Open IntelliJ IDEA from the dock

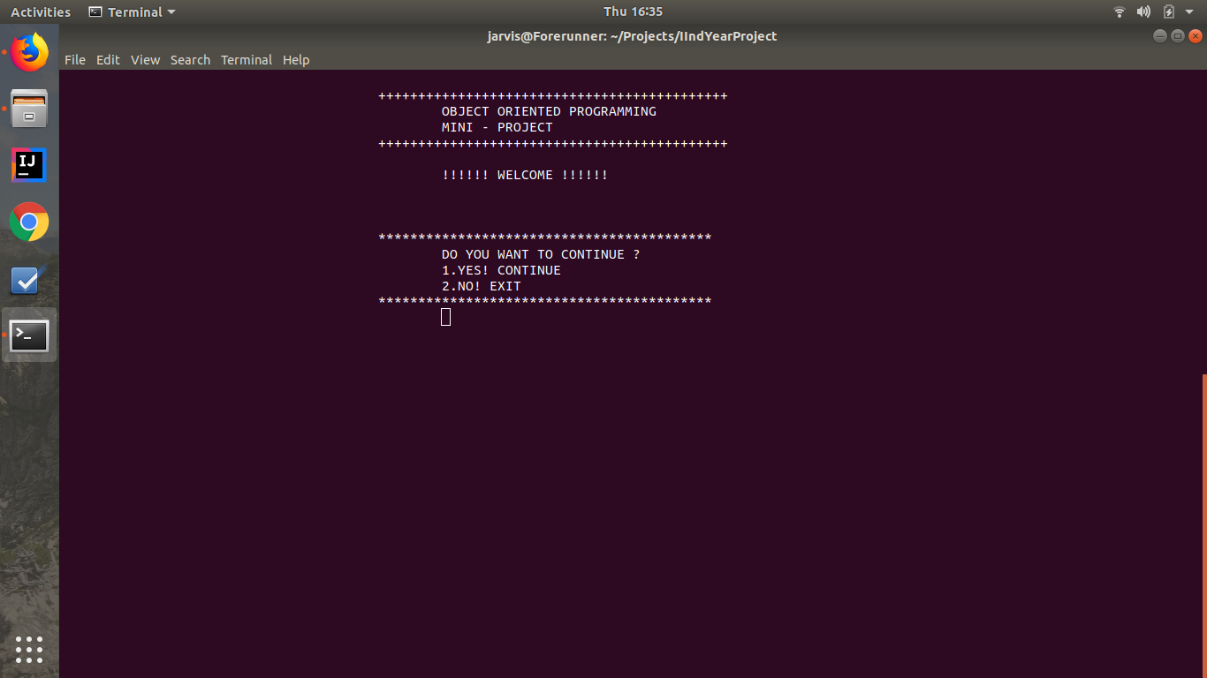[x=29, y=165]
